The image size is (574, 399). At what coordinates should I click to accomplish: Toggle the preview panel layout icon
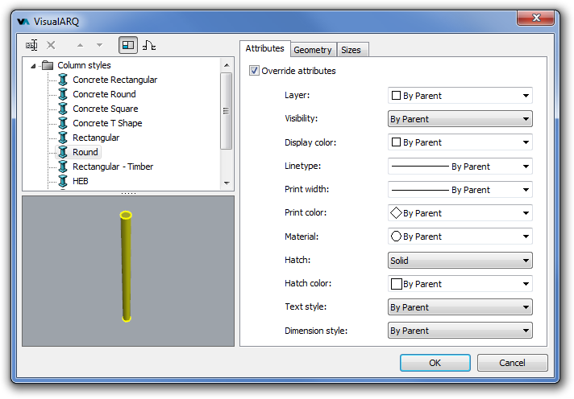[128, 45]
